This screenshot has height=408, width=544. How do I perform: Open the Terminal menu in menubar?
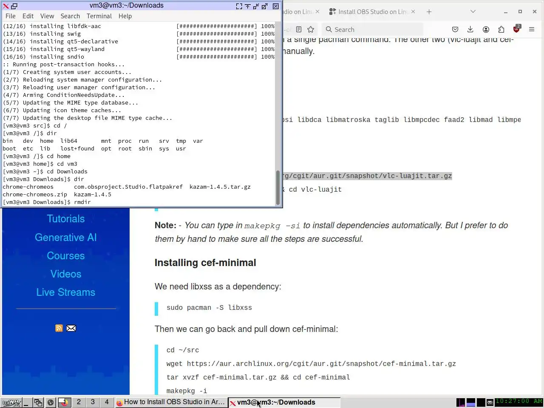(99, 16)
